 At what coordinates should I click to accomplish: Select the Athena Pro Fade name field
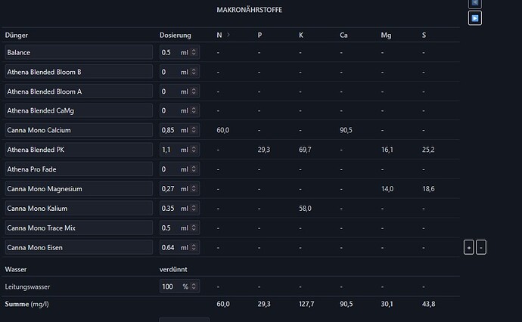pos(79,169)
